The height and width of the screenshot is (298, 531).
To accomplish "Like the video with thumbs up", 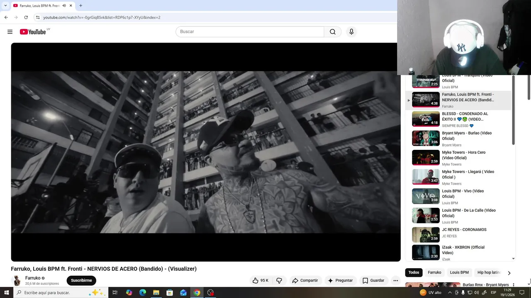I will click(x=261, y=280).
